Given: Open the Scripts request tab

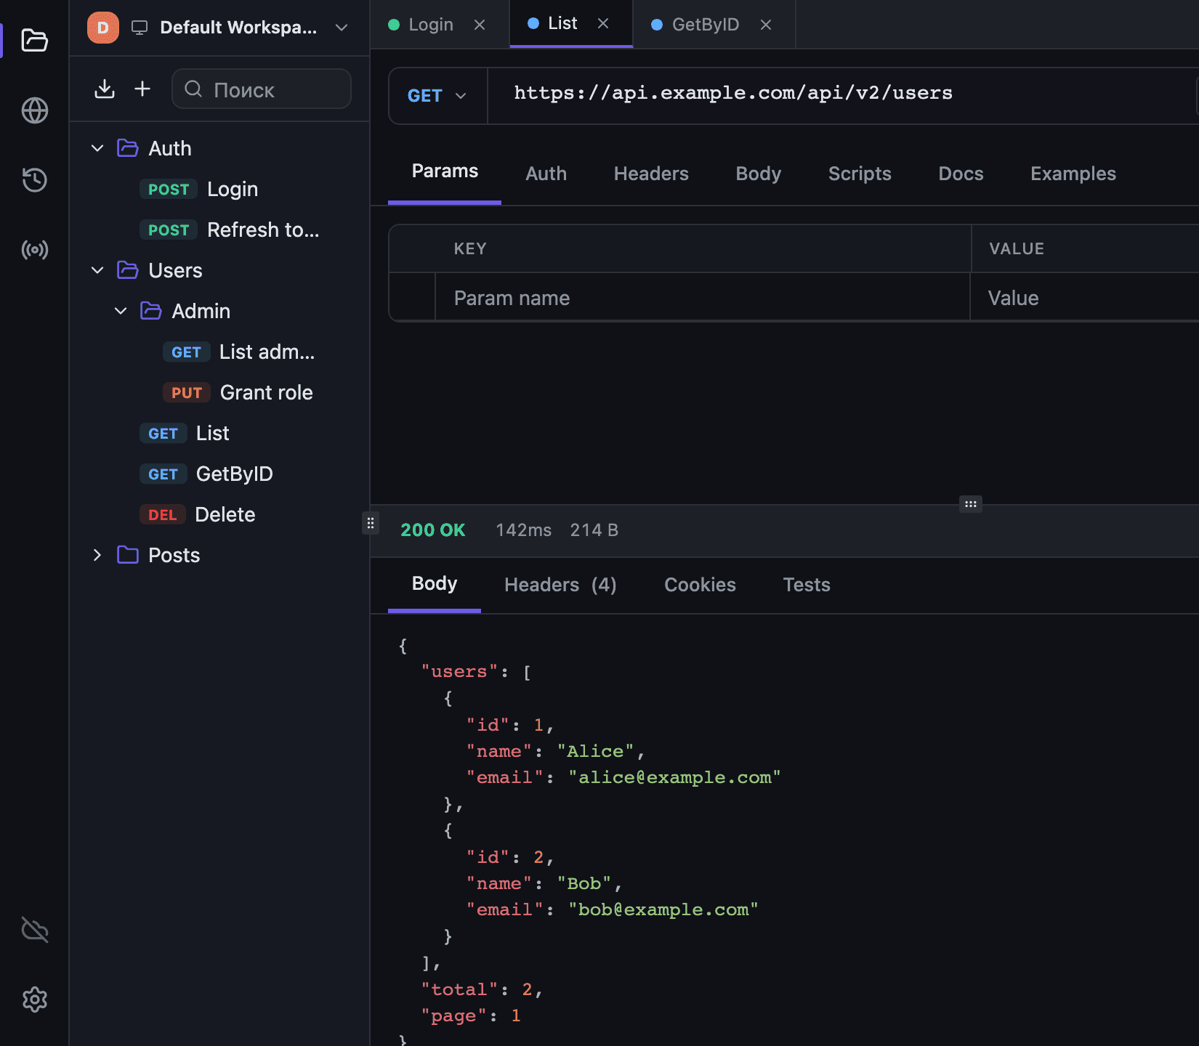Looking at the screenshot, I should [860, 174].
